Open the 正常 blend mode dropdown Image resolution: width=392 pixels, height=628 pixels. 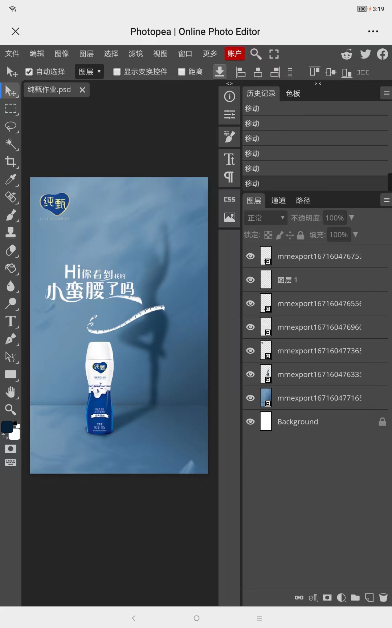coord(266,218)
